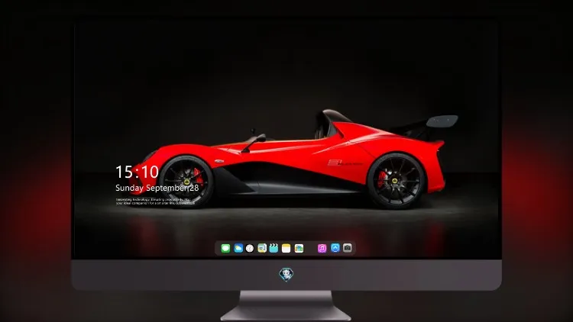Open the white Clock app icon
573x322 pixels.
coord(250,248)
